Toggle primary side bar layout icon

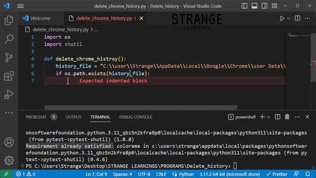coord(244,6)
